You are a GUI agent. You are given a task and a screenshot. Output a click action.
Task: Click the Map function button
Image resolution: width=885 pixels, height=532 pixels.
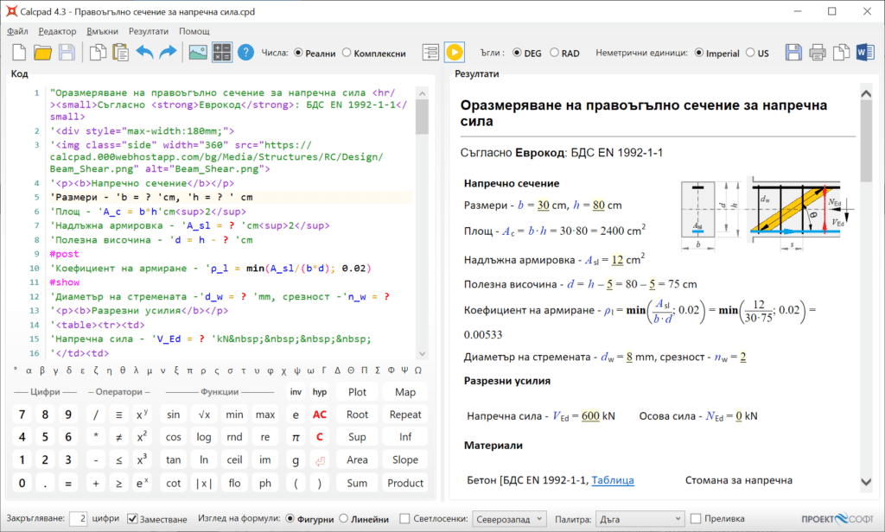point(405,392)
